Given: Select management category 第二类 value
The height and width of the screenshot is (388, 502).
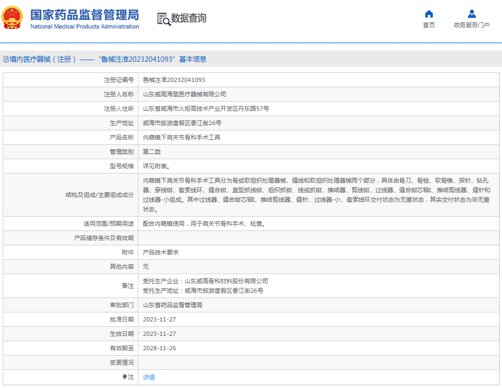Looking at the screenshot, I should 152,152.
